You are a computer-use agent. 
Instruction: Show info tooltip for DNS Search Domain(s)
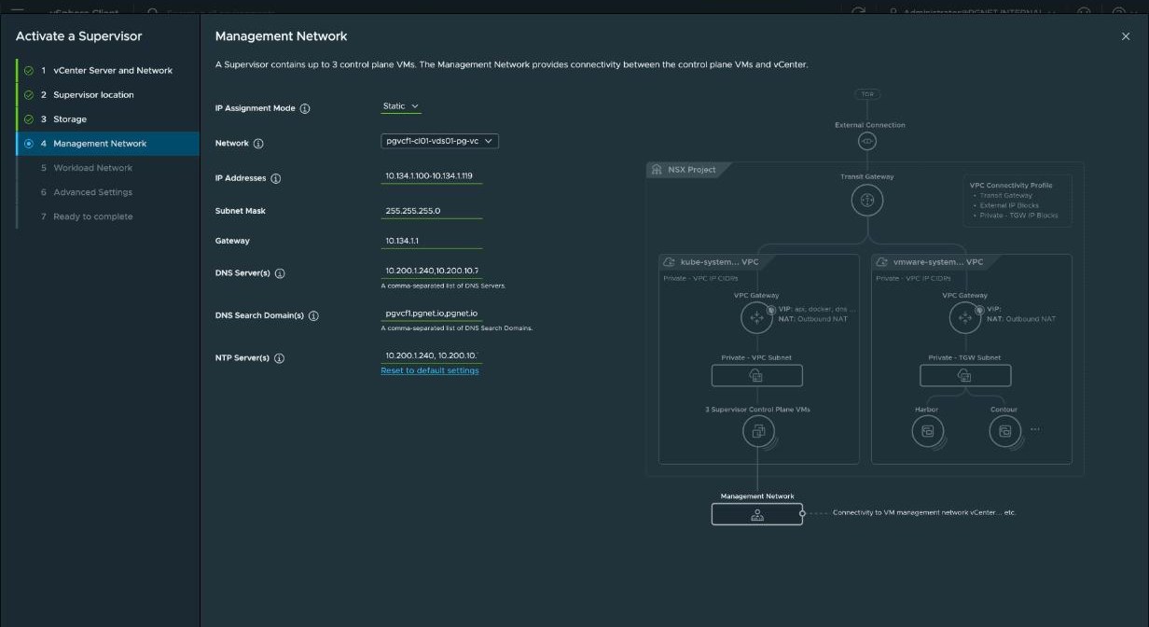click(x=313, y=316)
